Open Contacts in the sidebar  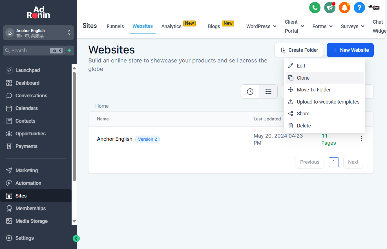pyautogui.click(x=36, y=121)
